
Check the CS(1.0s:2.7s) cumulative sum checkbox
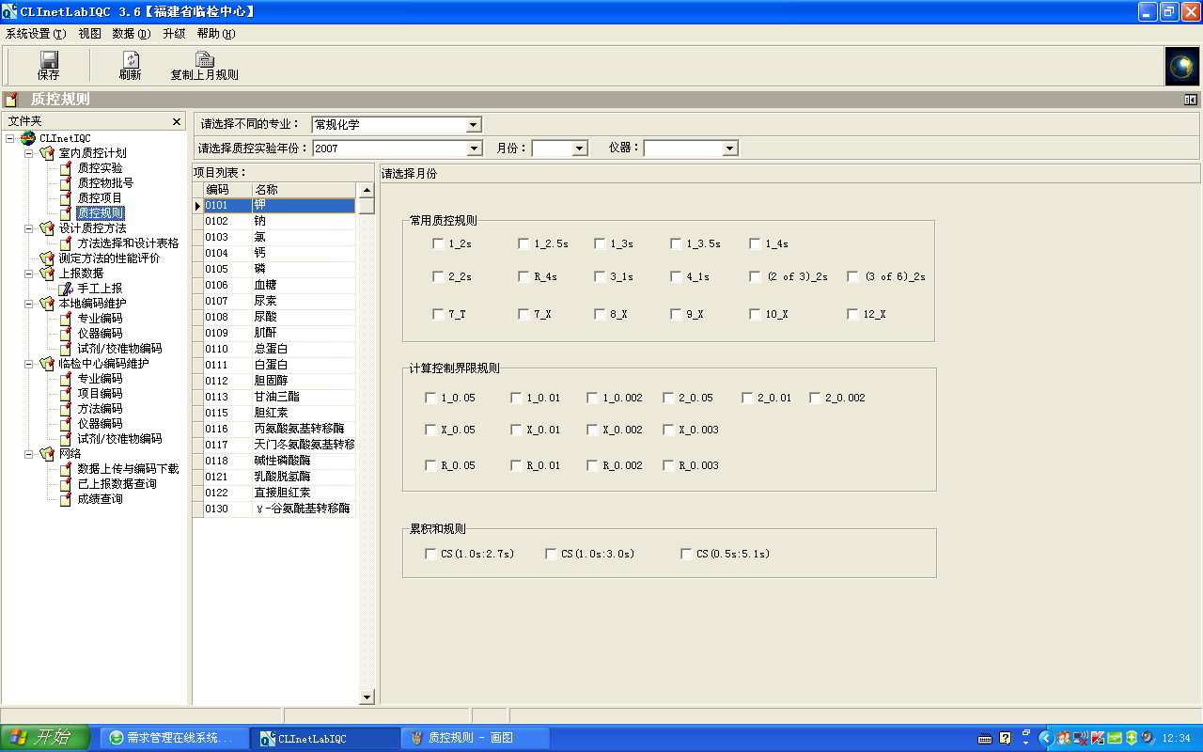coord(430,555)
